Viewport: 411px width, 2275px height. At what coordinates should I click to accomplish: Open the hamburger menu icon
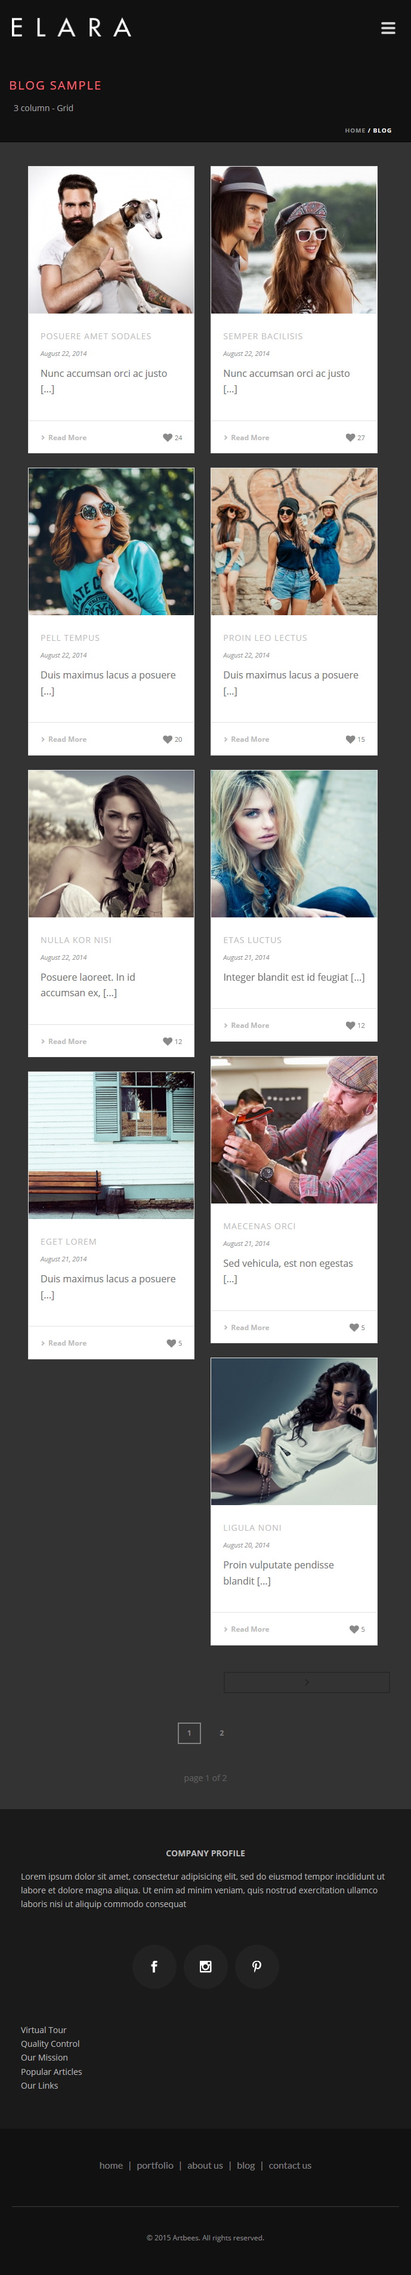click(x=388, y=28)
